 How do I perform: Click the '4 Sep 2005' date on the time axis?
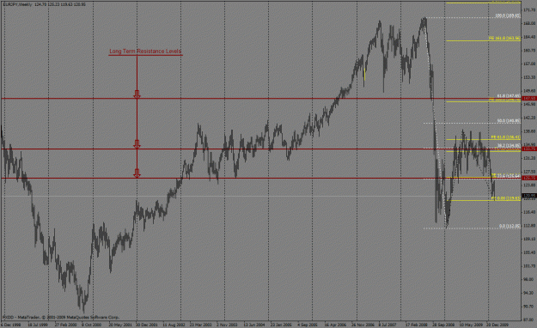click(308, 325)
